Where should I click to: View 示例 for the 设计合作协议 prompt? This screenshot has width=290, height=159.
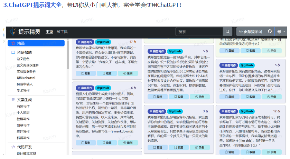(x=200, y=97)
